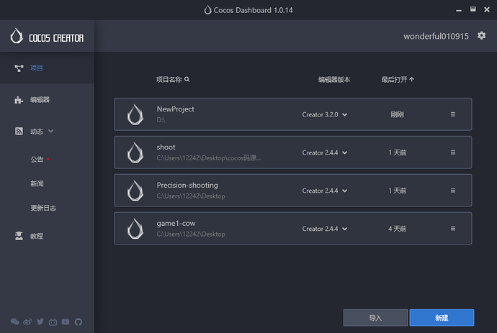Click the 导入 button
This screenshot has height=333, width=497.
coord(375,317)
